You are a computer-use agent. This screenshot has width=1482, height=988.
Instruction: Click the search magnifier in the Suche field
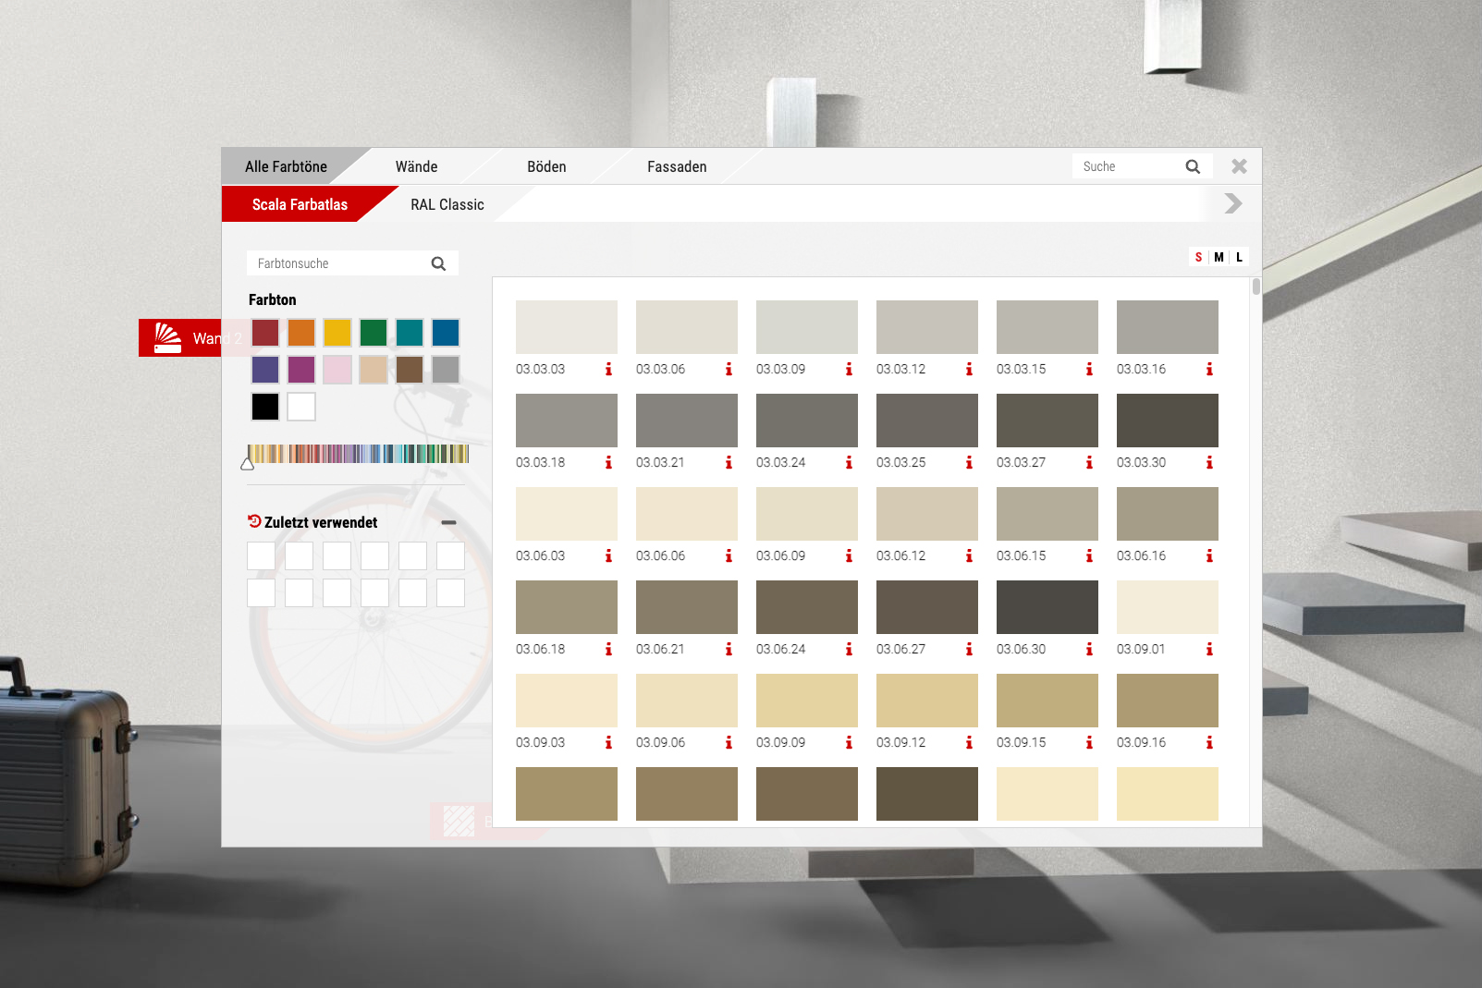(1194, 166)
